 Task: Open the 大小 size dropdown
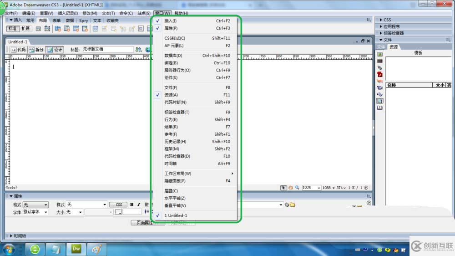[x=74, y=212]
